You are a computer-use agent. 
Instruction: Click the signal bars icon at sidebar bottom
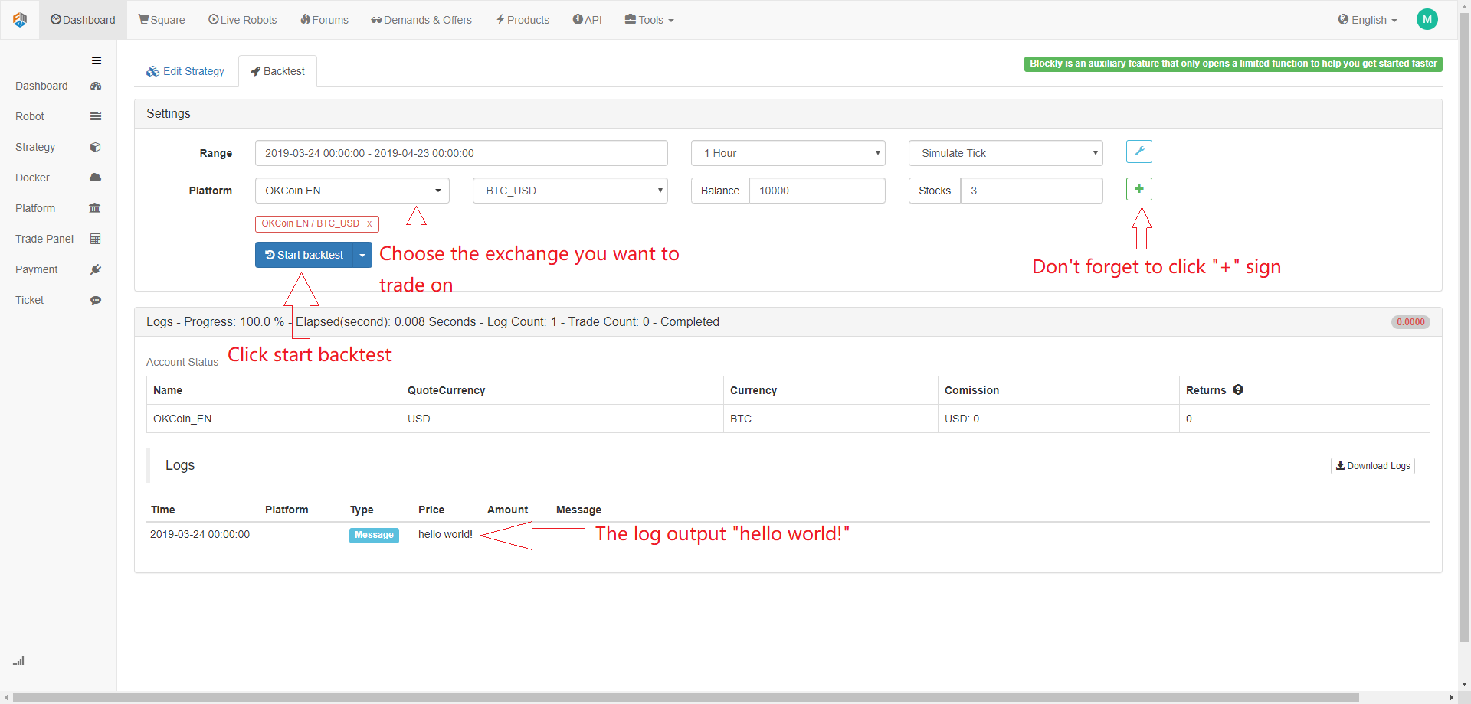click(x=18, y=660)
